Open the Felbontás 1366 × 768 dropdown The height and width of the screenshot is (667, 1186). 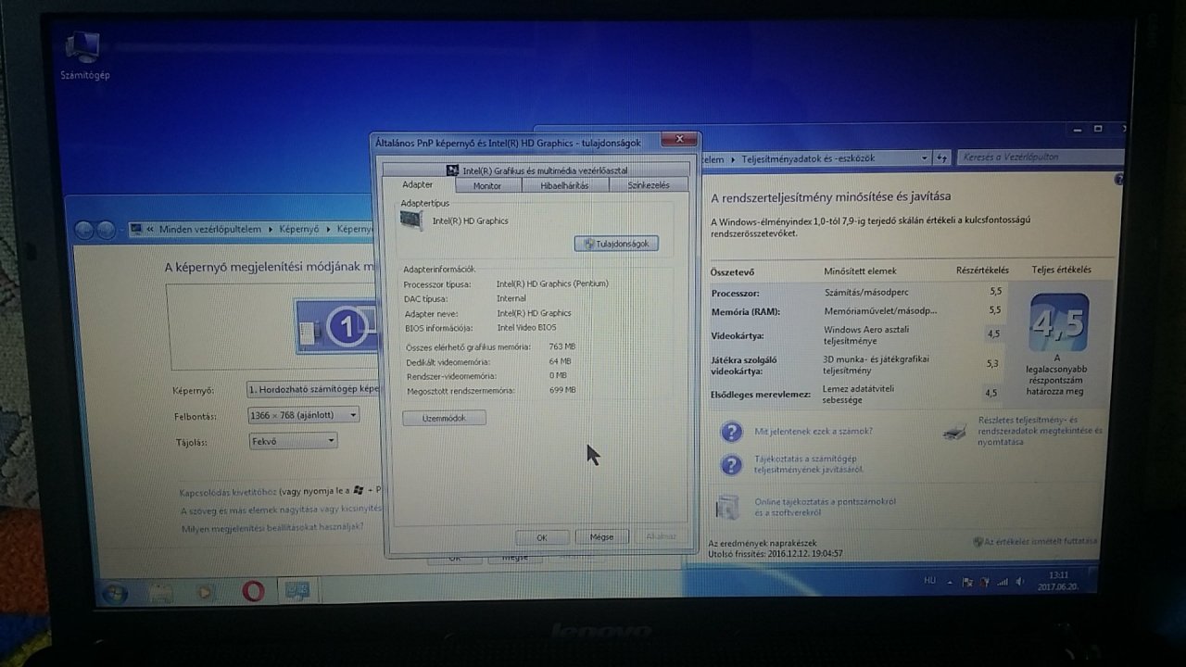303,415
